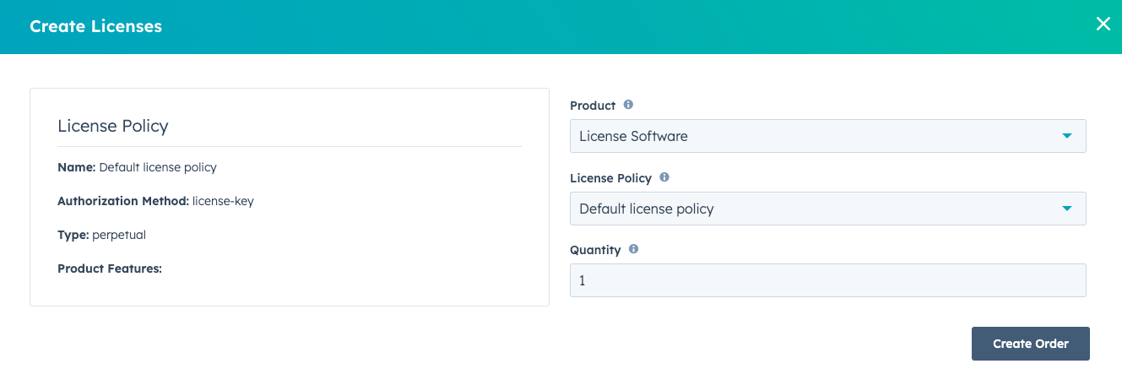Click the License Policy card heading
1122x369 pixels.
(113, 126)
